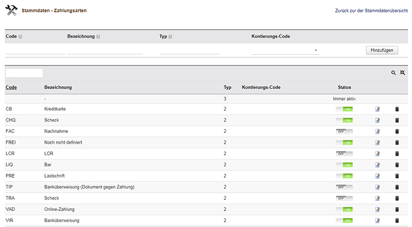Click the 'Kreditkarte' cell
The height and width of the screenshot is (227, 412).
point(55,109)
